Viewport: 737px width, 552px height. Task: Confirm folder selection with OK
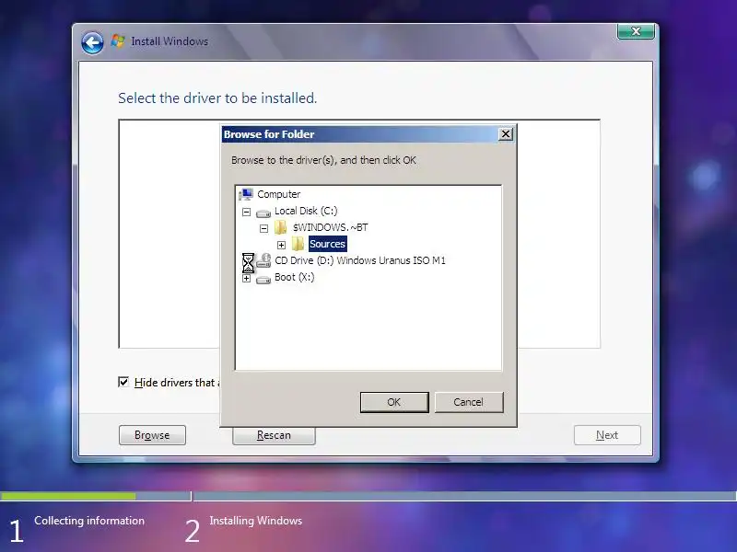click(x=394, y=402)
